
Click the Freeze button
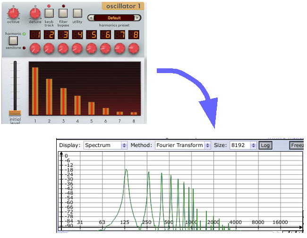pos(297,145)
